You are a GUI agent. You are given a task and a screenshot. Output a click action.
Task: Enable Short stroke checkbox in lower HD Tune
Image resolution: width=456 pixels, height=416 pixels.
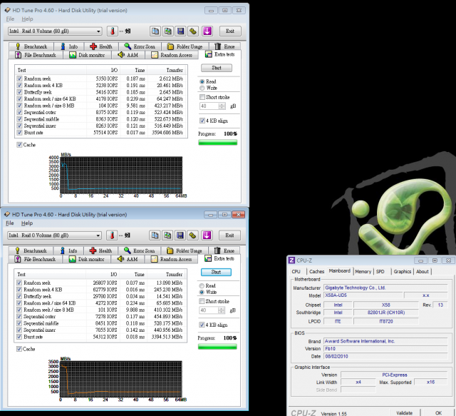click(202, 301)
